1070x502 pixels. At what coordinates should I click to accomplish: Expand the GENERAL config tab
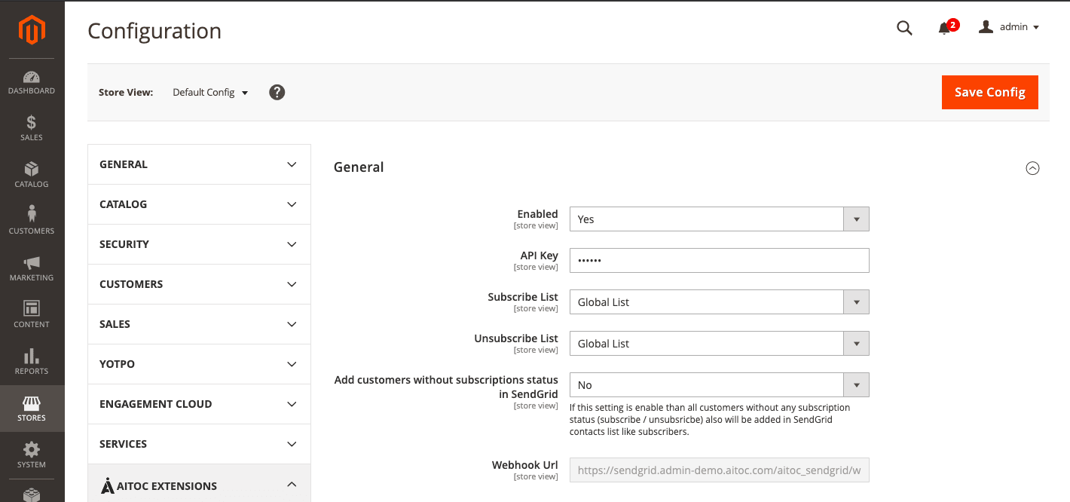(199, 164)
